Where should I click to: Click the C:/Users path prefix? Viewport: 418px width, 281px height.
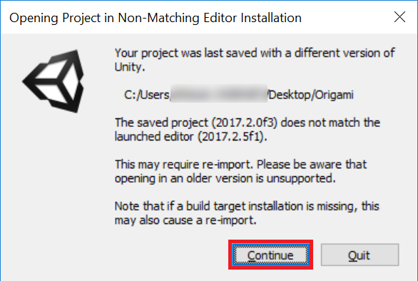[x=147, y=95]
